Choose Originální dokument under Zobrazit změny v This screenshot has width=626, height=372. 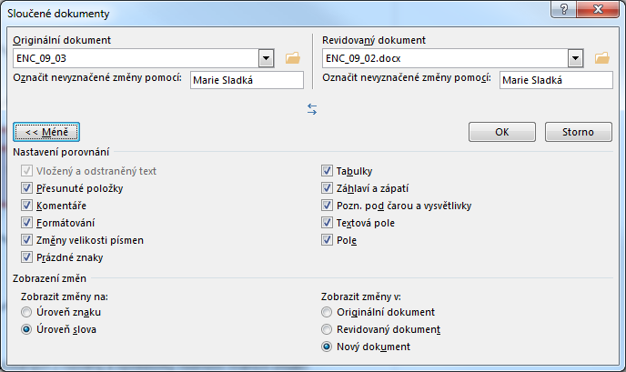[327, 312]
